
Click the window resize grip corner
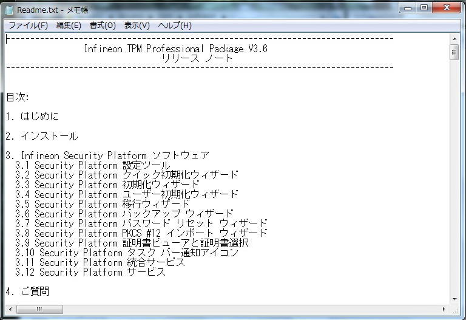[x=455, y=310]
